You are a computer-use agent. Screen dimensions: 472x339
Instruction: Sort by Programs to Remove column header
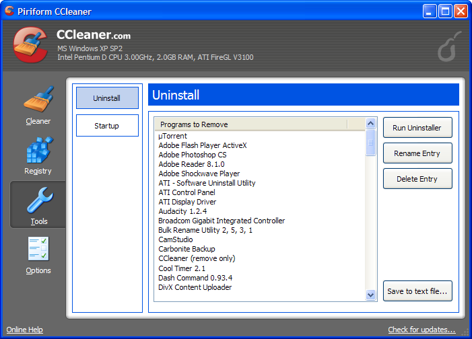tap(251, 124)
